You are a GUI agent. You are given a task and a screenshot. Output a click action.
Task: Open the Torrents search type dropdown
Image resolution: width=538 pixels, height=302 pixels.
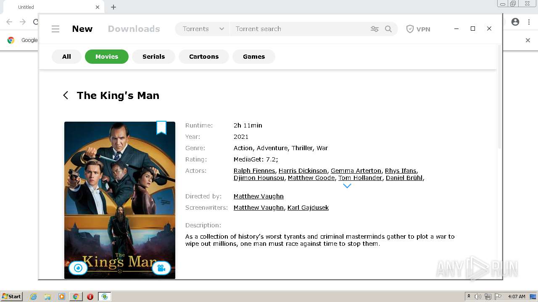[203, 29]
